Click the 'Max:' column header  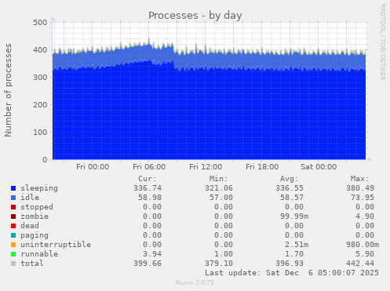click(359, 179)
